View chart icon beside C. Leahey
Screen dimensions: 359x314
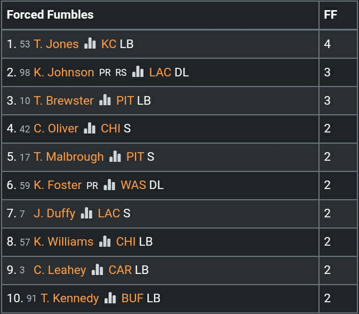pos(97,270)
